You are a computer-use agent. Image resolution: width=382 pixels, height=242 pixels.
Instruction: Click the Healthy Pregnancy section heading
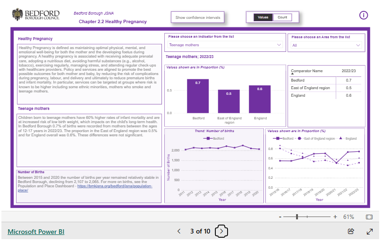(x=35, y=39)
